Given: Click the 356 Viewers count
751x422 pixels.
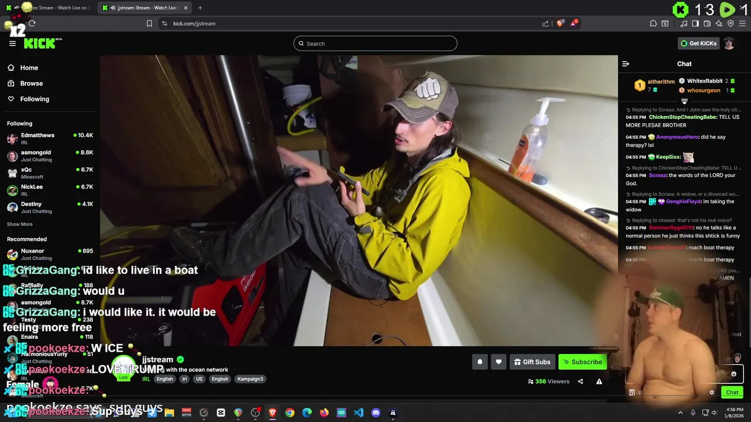Looking at the screenshot, I should pyautogui.click(x=549, y=382).
